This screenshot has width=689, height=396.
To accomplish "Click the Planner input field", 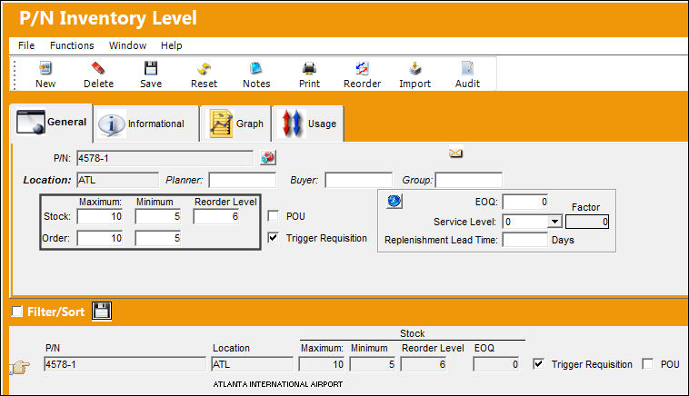I will coord(243,180).
